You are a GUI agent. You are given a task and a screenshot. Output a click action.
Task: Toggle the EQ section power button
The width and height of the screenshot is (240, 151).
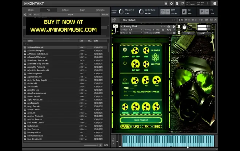pyautogui.click(x=125, y=79)
